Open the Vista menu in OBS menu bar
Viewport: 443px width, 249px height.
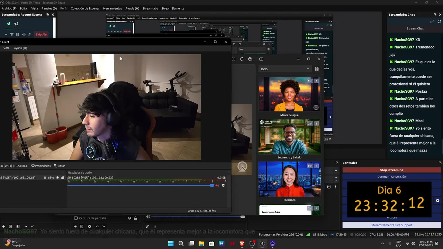pos(35,8)
